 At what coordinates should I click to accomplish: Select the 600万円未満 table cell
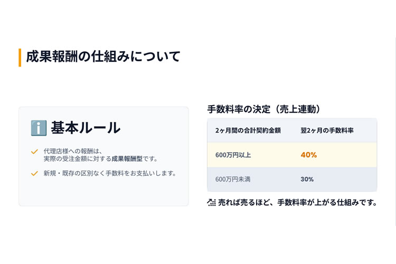[x=233, y=180]
